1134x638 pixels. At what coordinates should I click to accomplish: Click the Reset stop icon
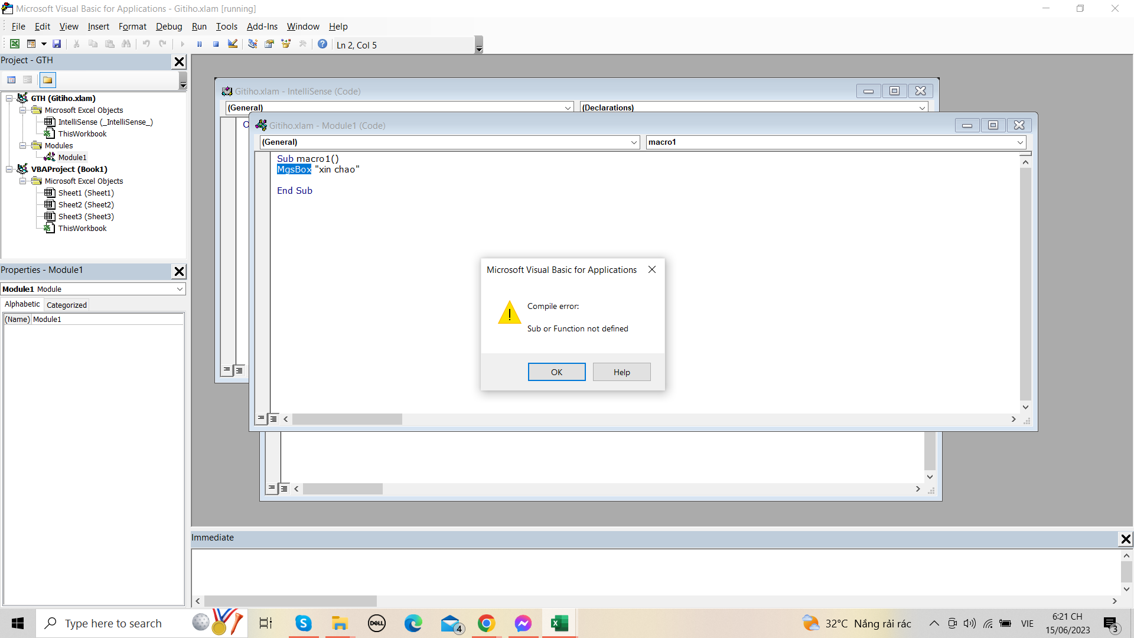pyautogui.click(x=216, y=44)
